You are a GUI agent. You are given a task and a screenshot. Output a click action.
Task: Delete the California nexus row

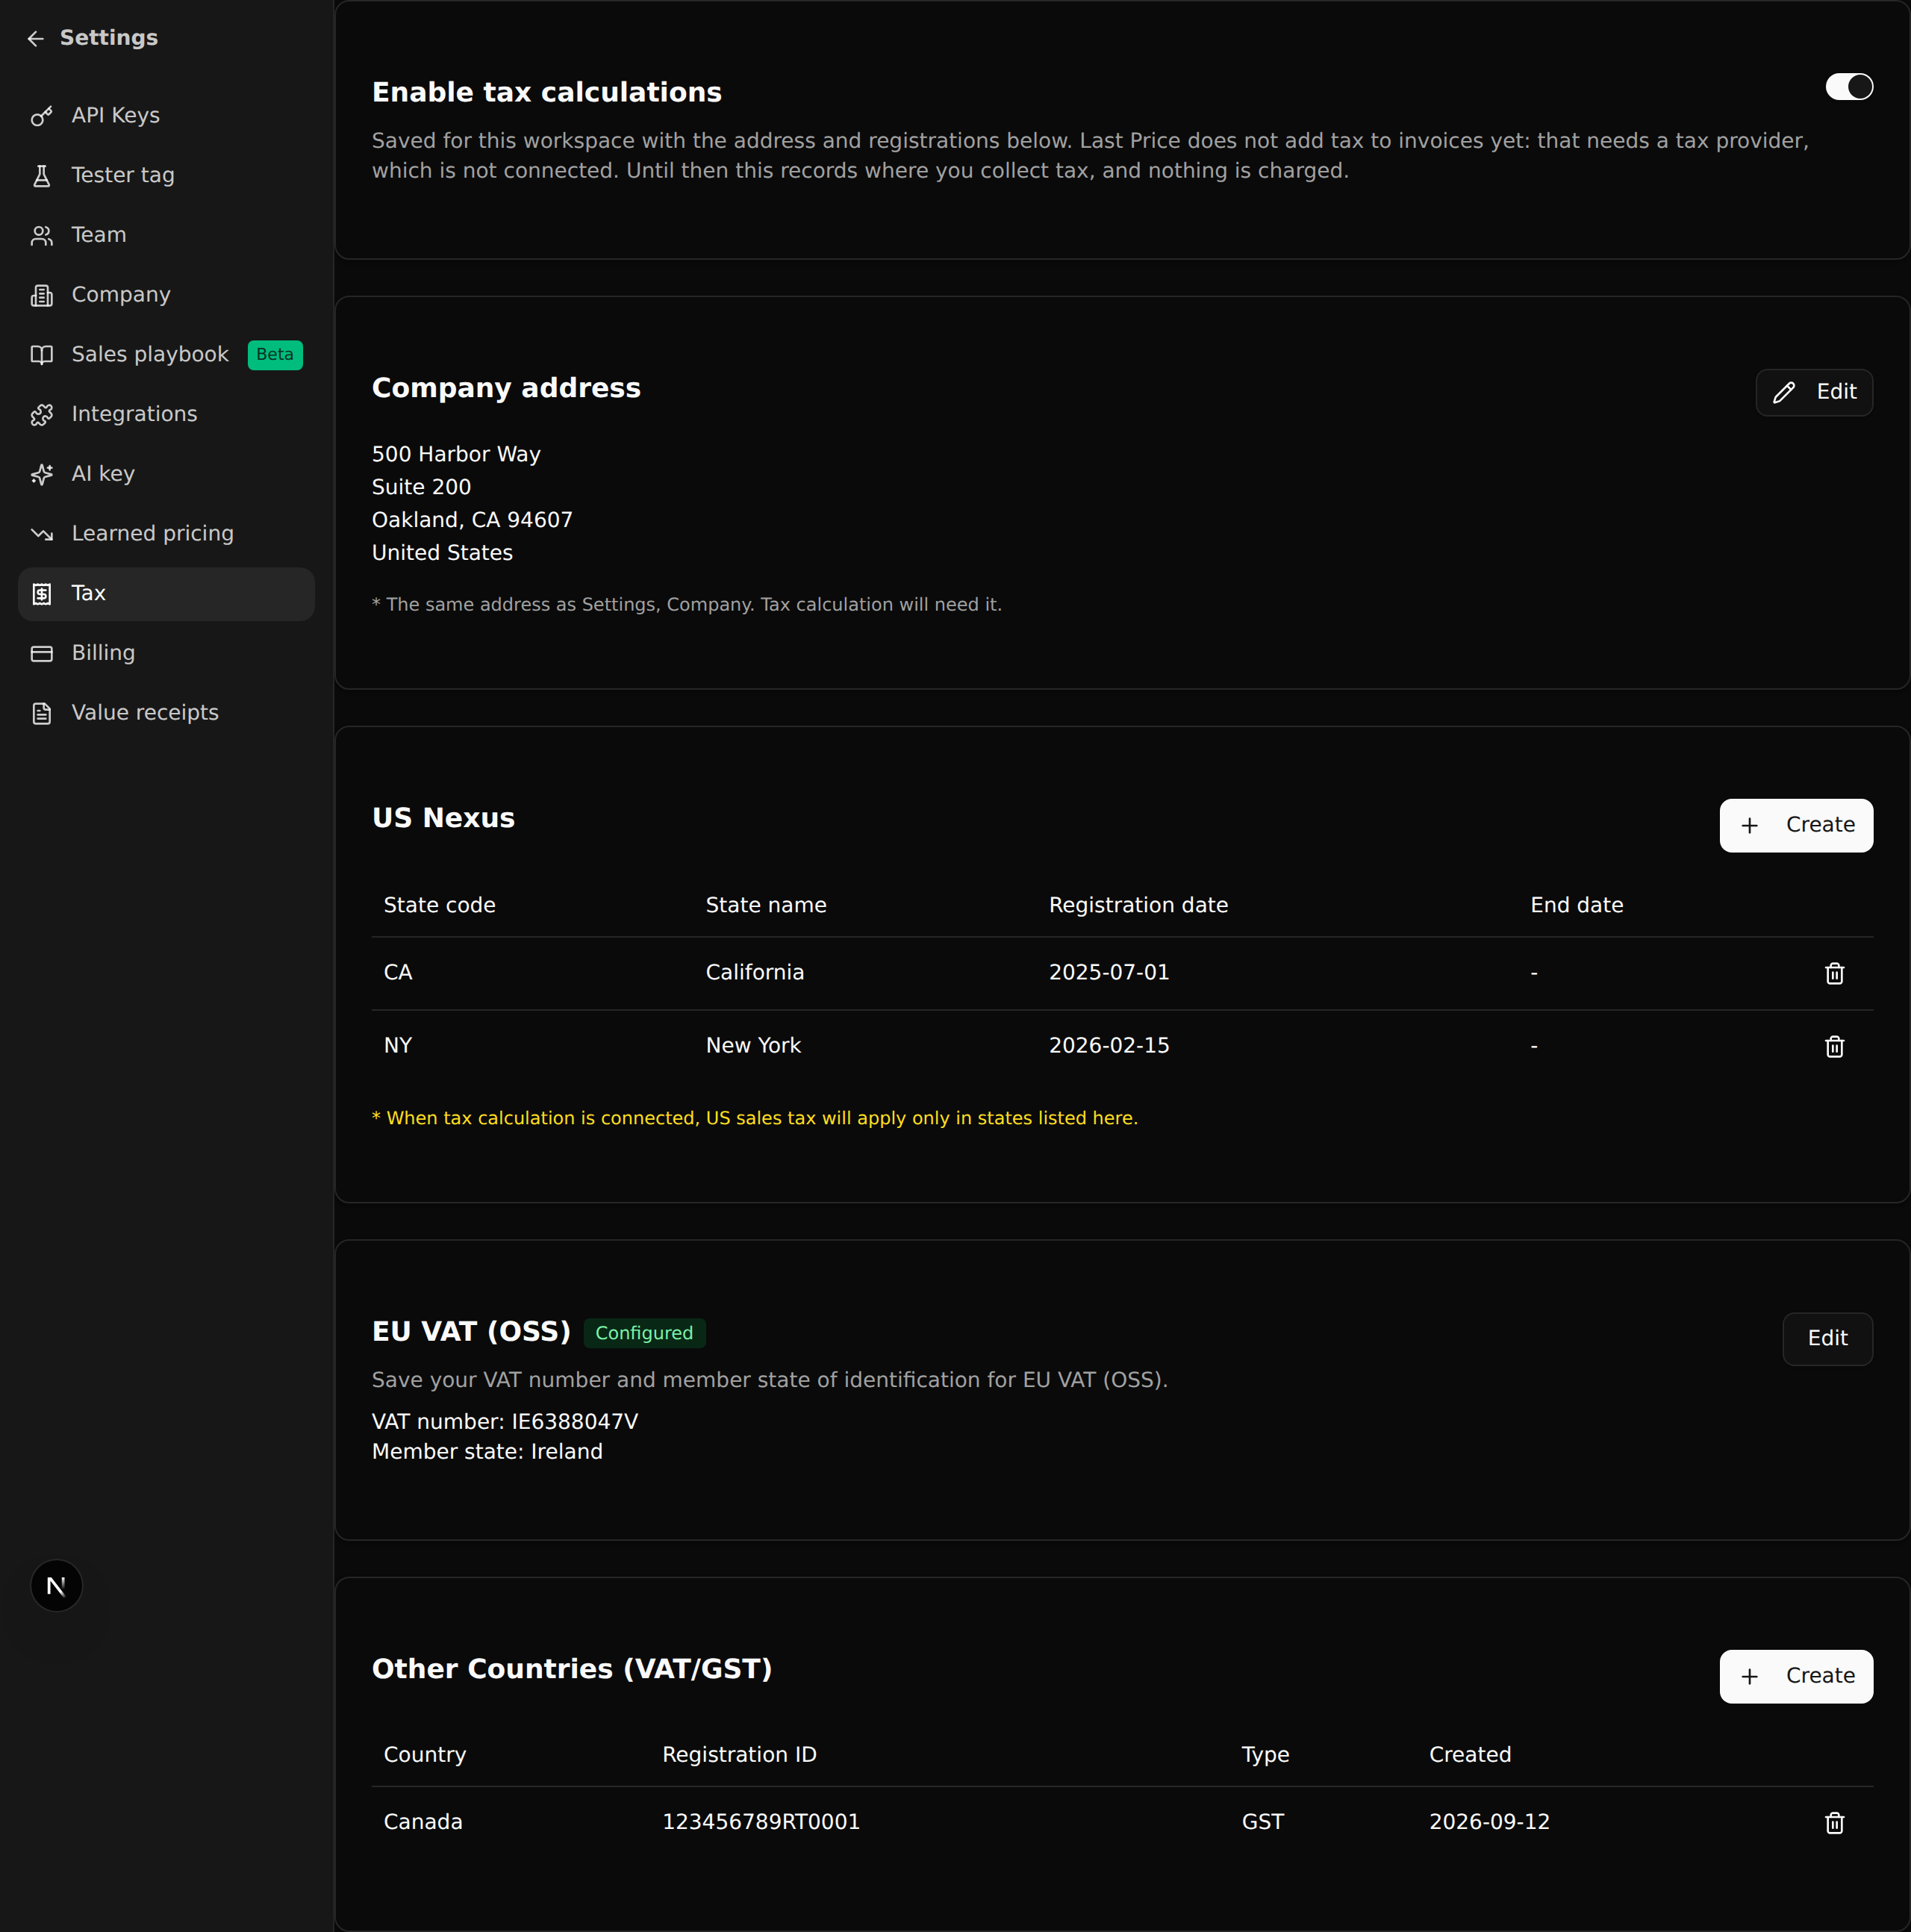(1834, 973)
